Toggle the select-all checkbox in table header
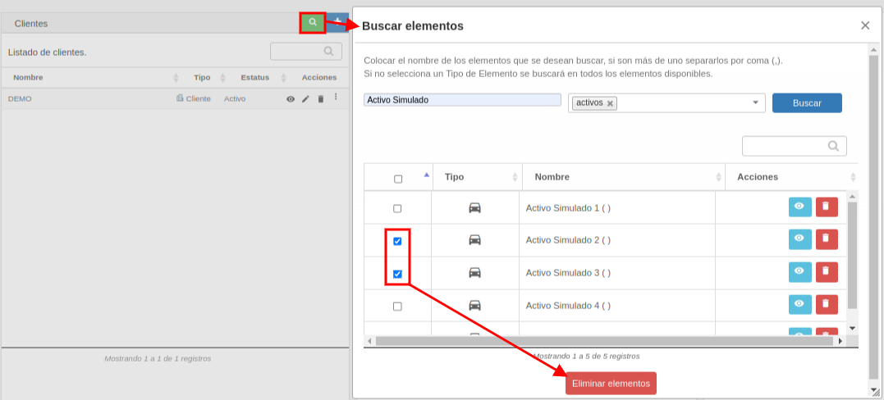Screen dimensions: 884x400 398,180
